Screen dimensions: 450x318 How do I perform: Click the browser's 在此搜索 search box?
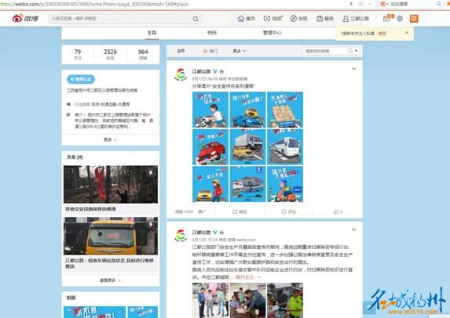click(412, 4)
